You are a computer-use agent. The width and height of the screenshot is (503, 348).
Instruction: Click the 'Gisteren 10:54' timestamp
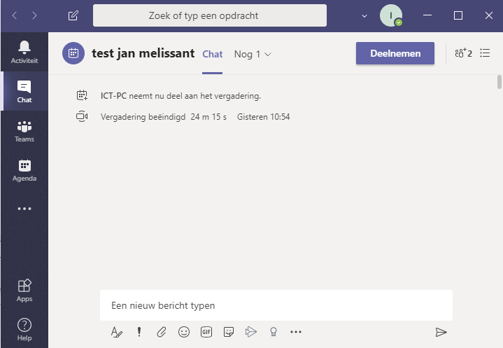coord(263,117)
